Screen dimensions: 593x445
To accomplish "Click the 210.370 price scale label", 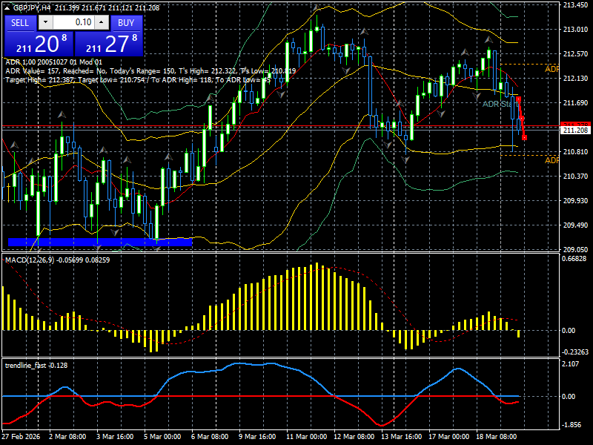I will (575, 177).
